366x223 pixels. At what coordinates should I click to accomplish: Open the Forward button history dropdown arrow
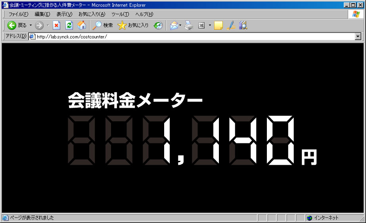coord(48,25)
